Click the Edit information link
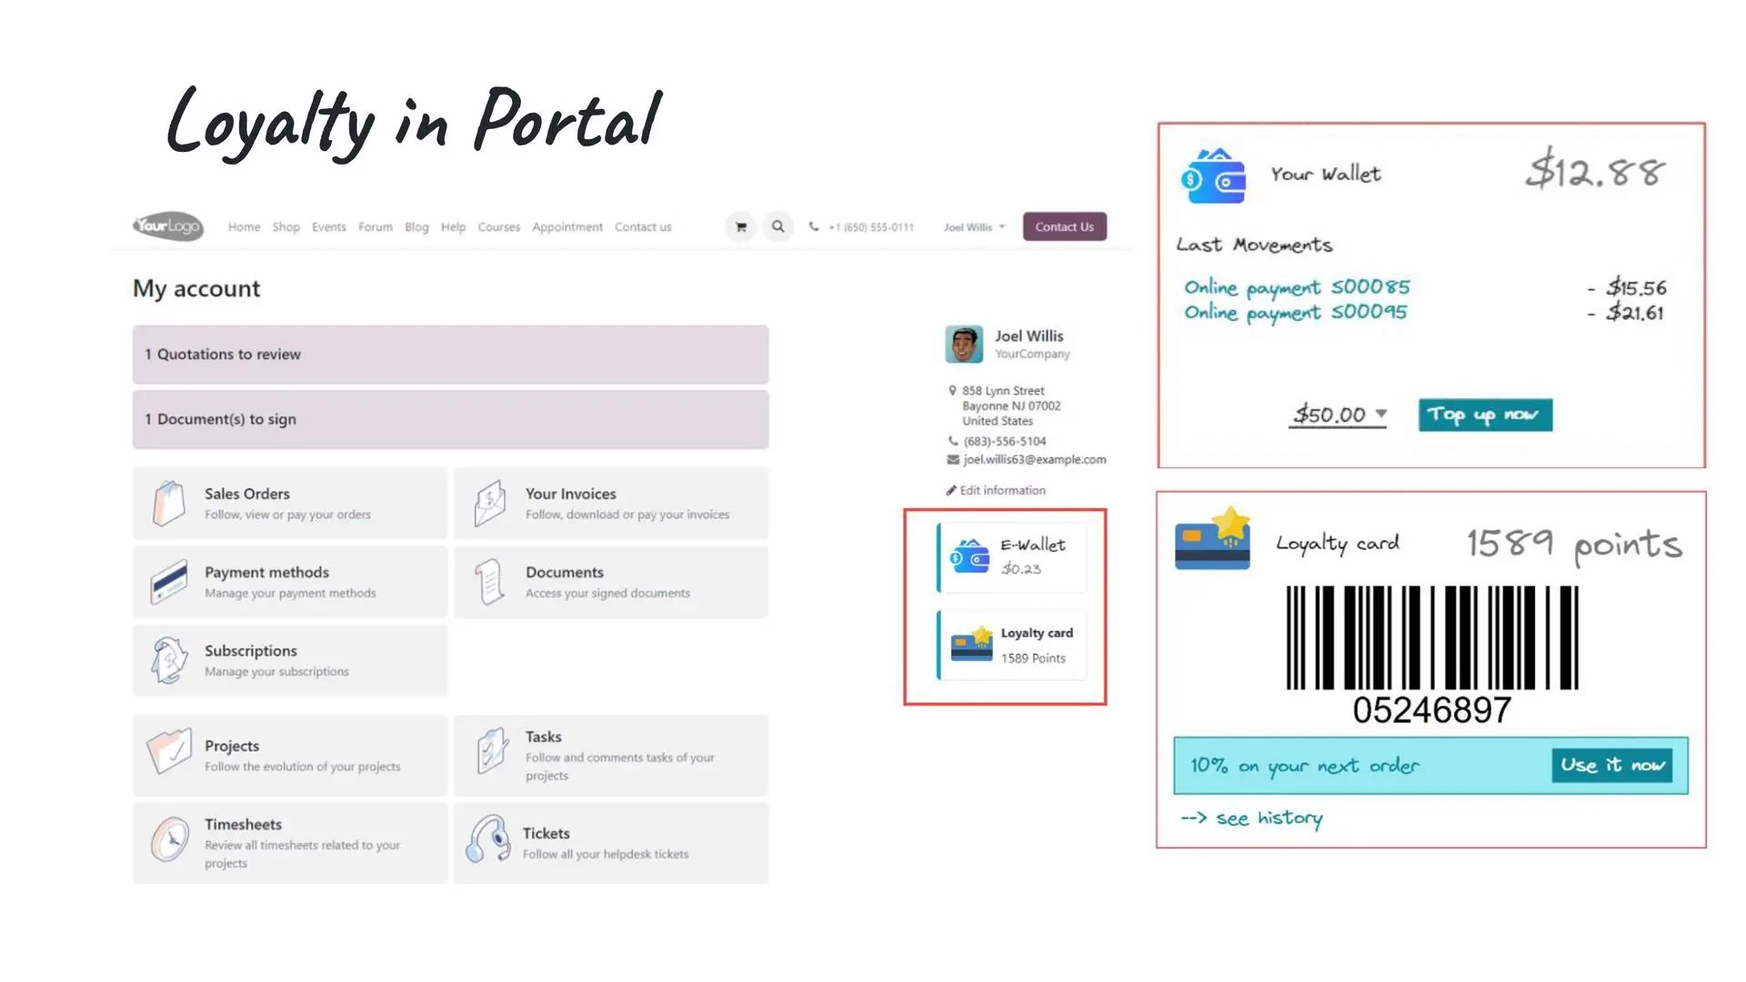 click(1002, 490)
